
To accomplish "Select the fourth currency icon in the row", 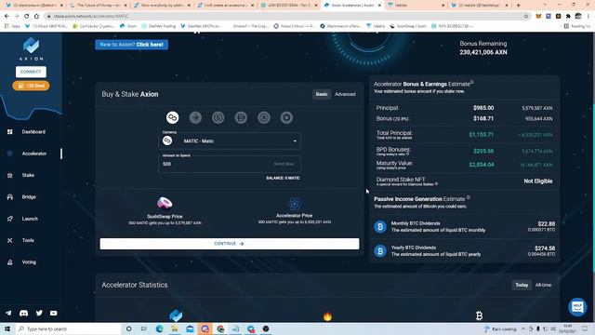I will [x=241, y=118].
